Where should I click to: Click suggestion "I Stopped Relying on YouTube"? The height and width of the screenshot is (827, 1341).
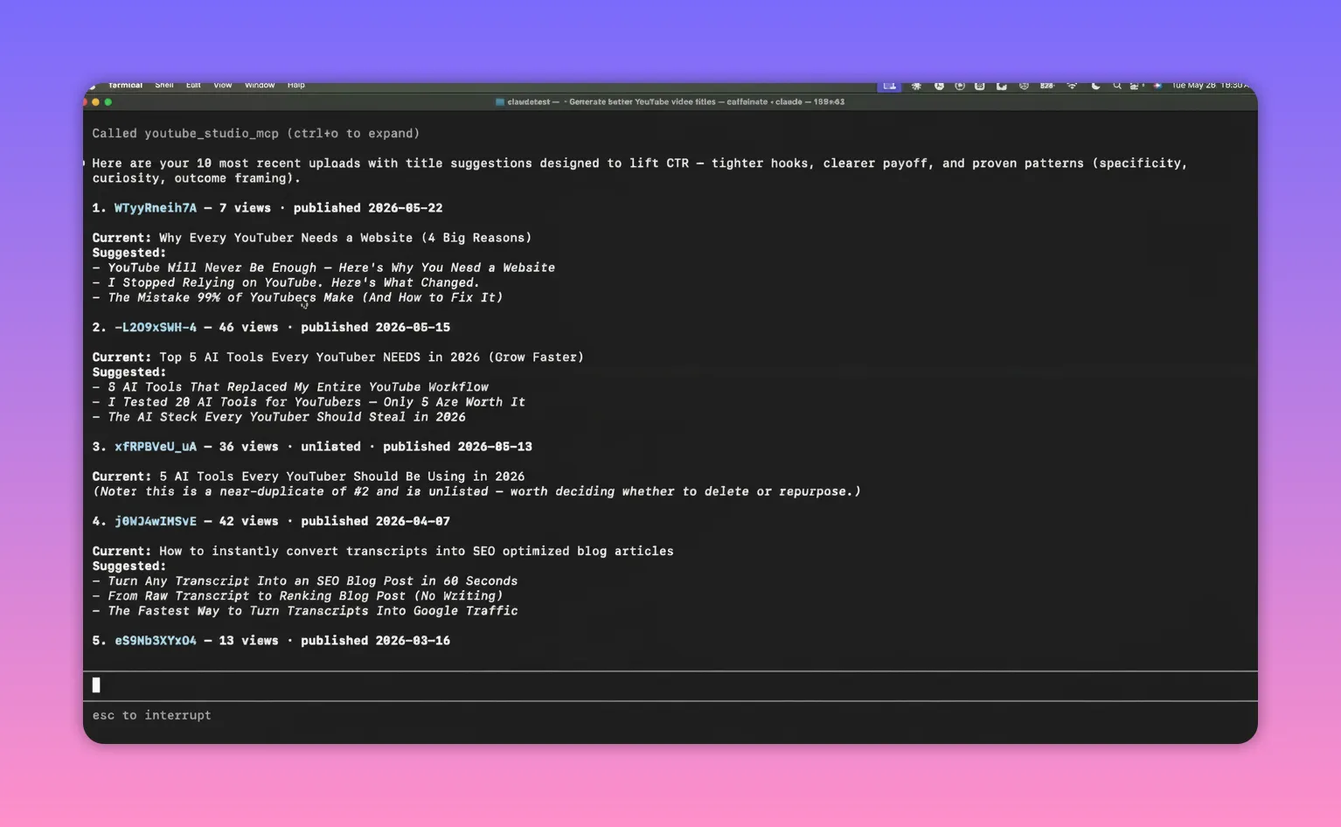[294, 282]
